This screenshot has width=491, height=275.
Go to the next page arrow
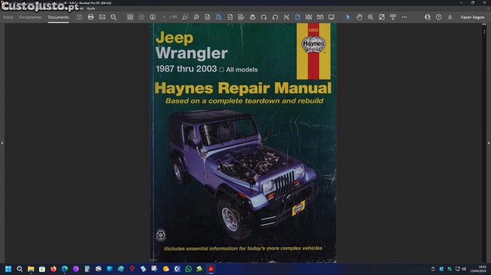click(153, 17)
